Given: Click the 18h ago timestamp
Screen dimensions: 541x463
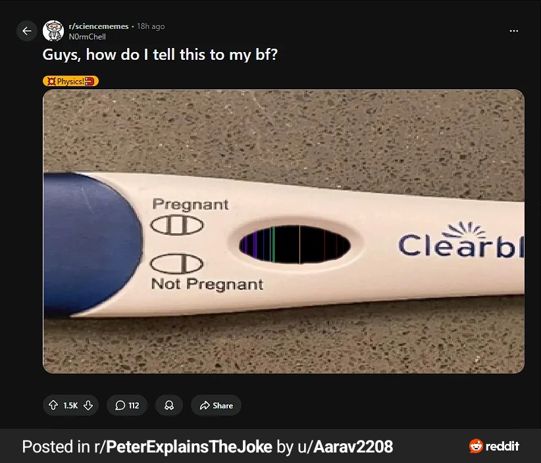Looking at the screenshot, I should (151, 26).
